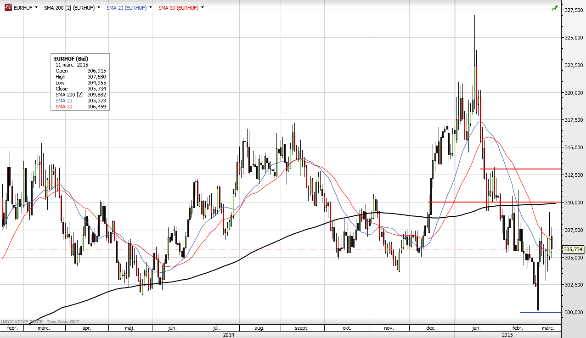This screenshot has height=338, width=586.
Task: Click the 300,000 price axis label
Action: [x=574, y=312]
